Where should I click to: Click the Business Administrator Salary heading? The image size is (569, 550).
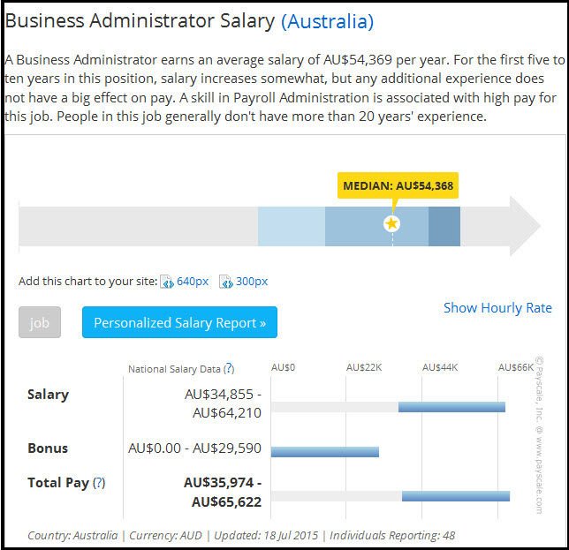tap(140, 21)
